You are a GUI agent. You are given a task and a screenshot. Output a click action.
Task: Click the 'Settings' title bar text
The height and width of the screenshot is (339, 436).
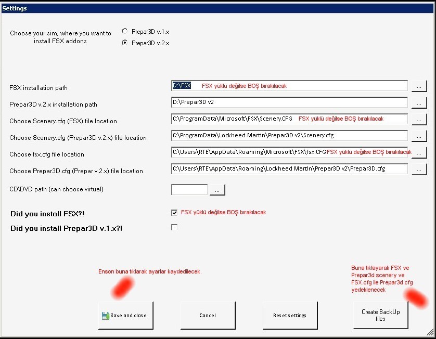[x=15, y=8]
